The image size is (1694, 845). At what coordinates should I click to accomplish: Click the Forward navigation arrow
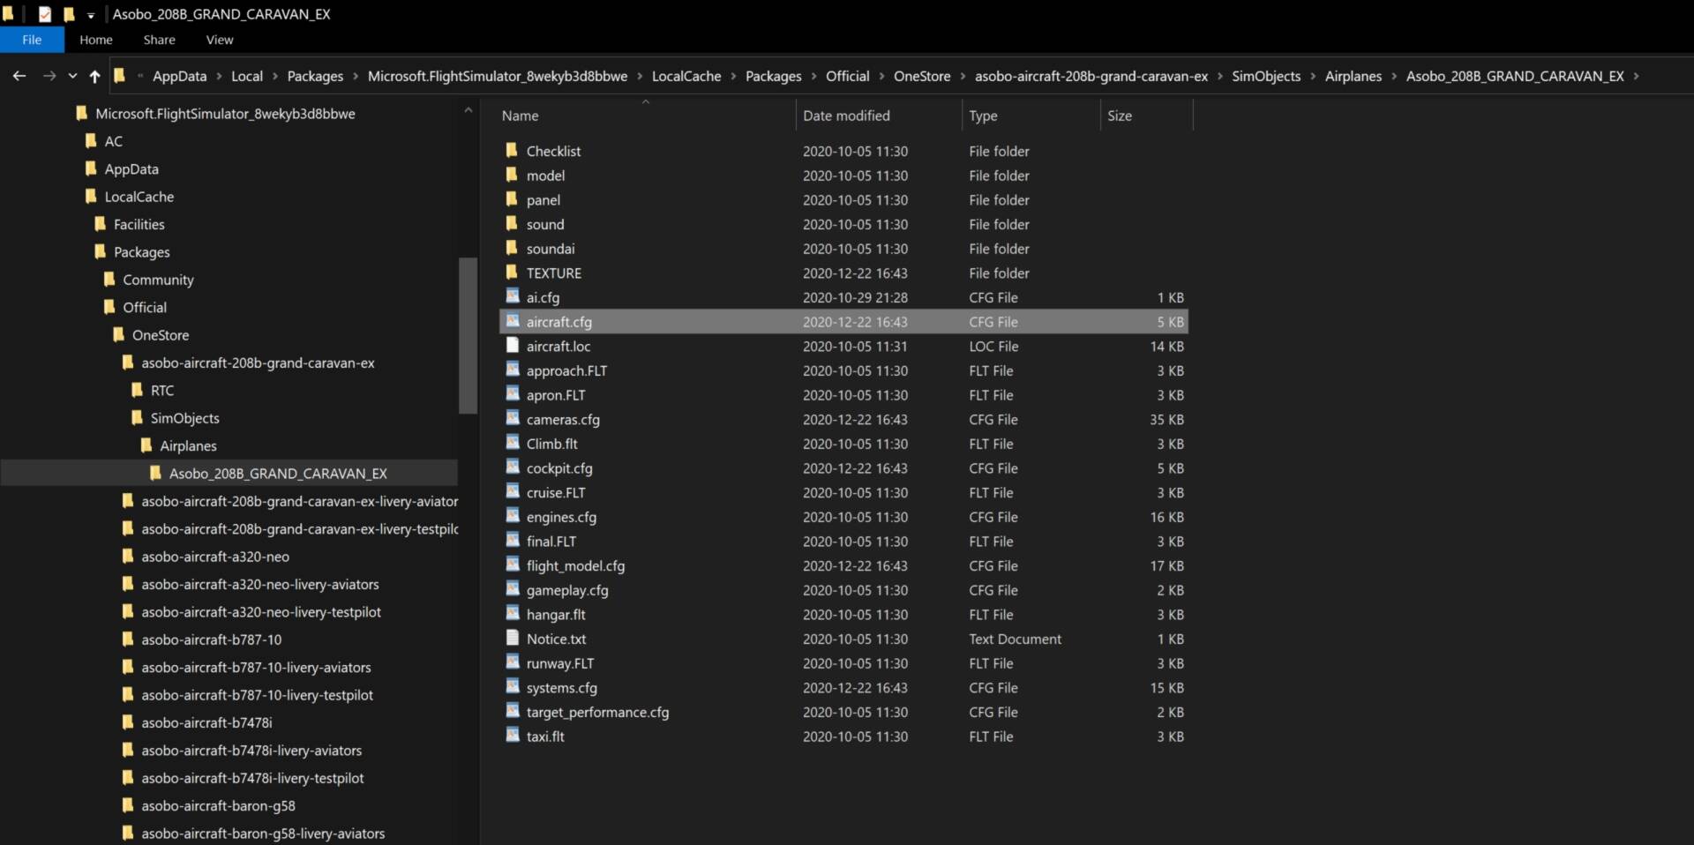(x=49, y=76)
